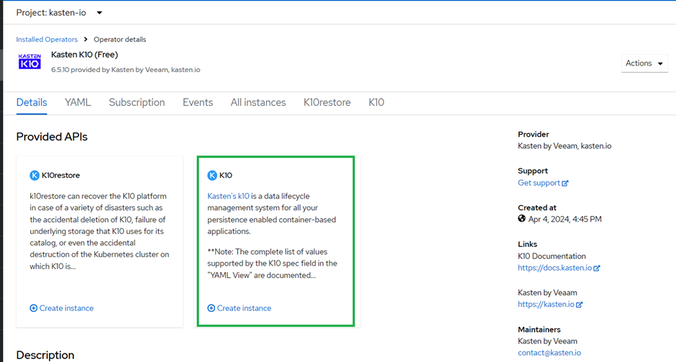Click the Apr 4, 2024, 4:45 PM timestamp
The height and width of the screenshot is (362, 676).
pos(565,220)
